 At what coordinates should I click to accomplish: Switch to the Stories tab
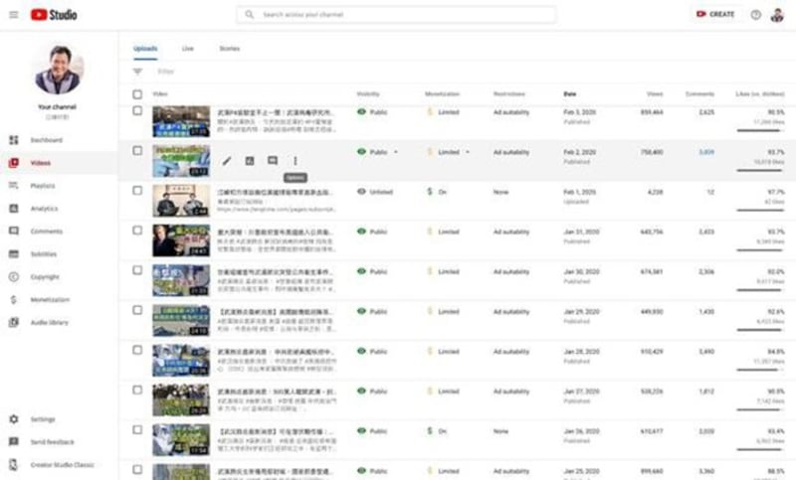click(229, 48)
